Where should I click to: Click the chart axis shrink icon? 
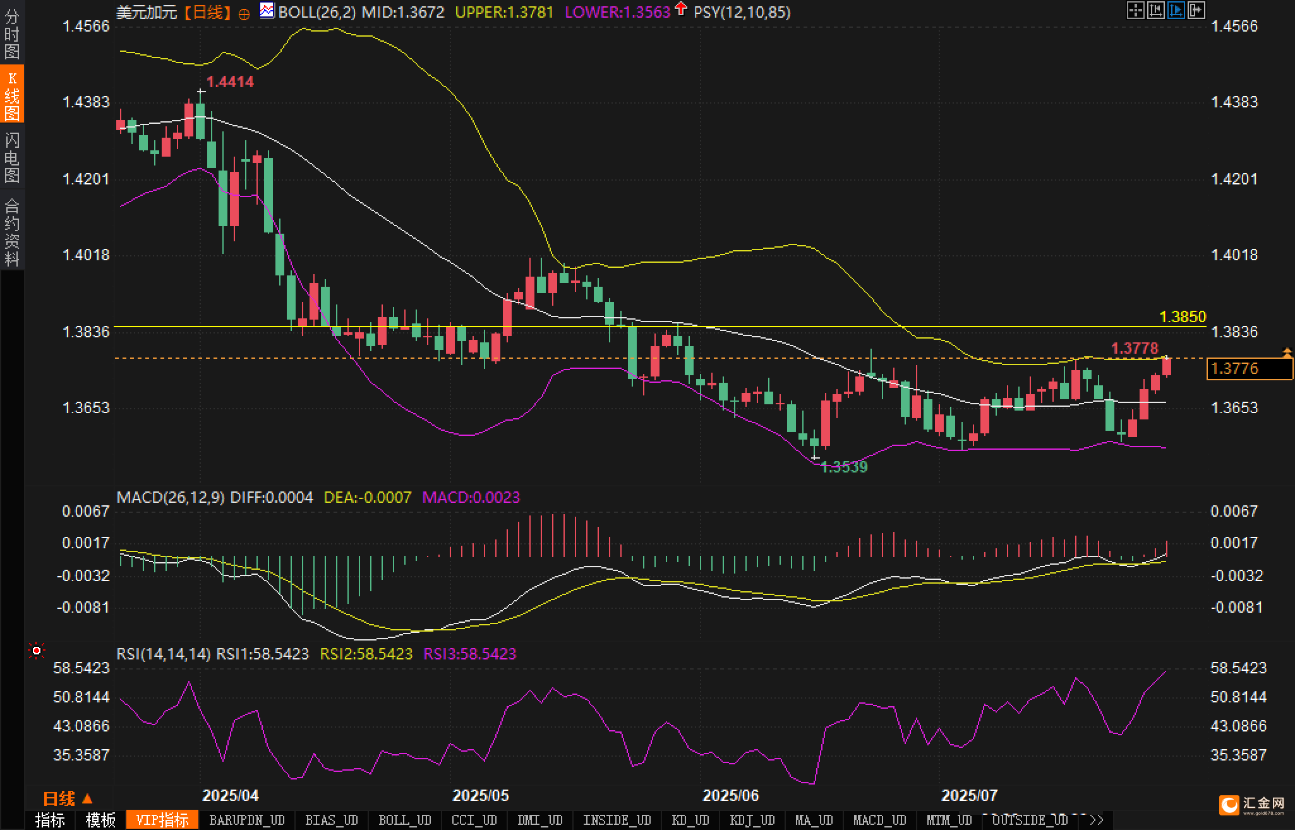pyautogui.click(x=1155, y=10)
